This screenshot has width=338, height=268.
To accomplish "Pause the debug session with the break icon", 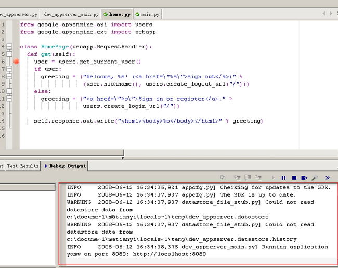I will pos(283,178).
